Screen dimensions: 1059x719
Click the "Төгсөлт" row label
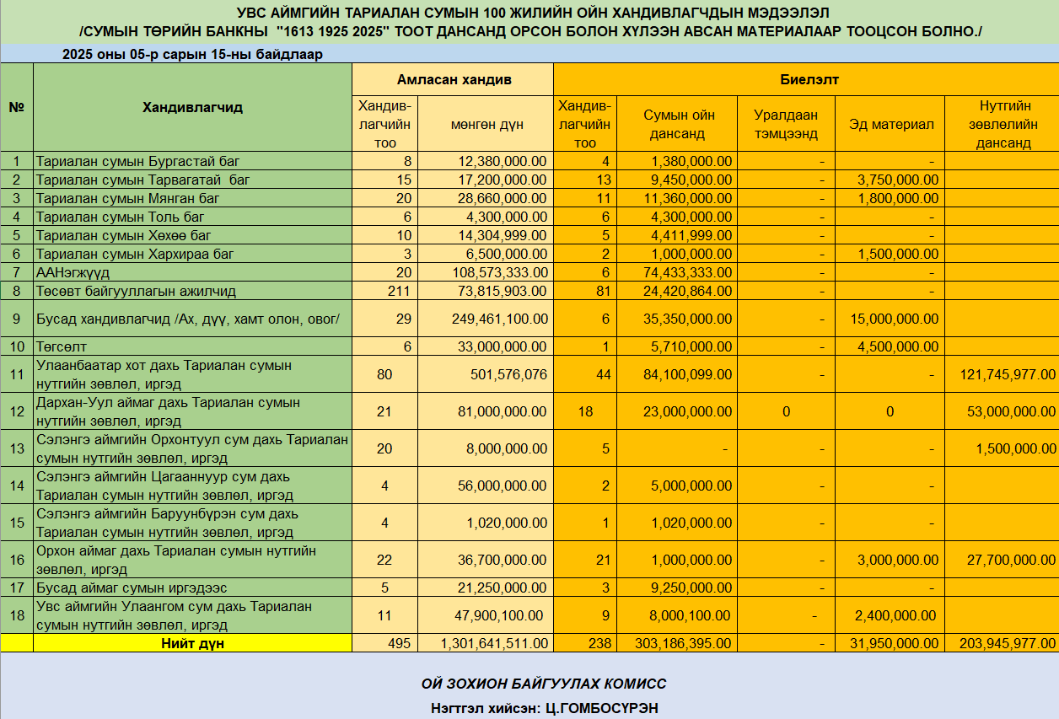coord(192,346)
